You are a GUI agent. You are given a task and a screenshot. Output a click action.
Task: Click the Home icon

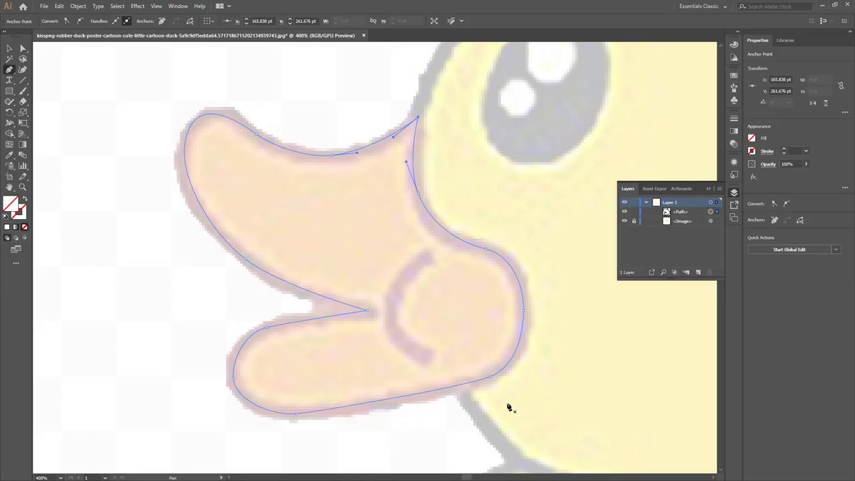pyautogui.click(x=23, y=6)
